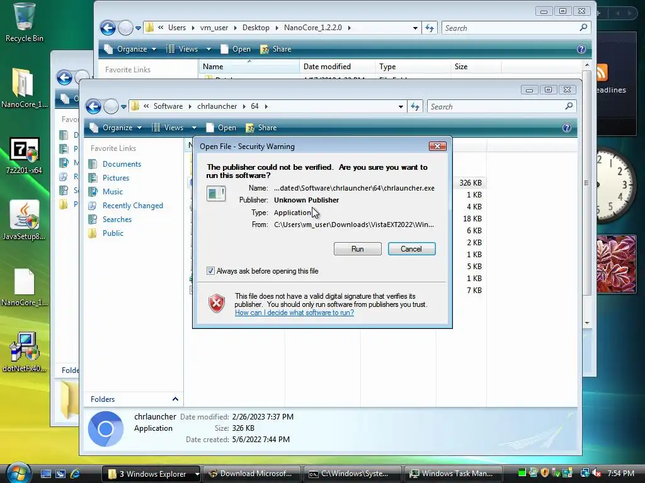Open Views menu in chrlauncher window

[x=174, y=128]
